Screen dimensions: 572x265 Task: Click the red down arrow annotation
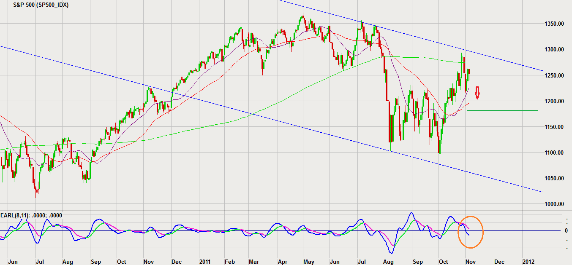click(477, 93)
